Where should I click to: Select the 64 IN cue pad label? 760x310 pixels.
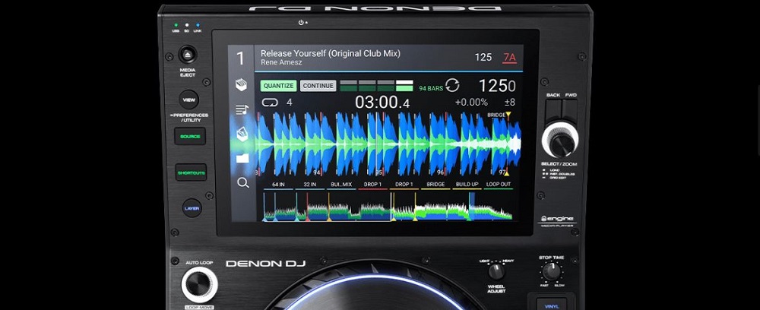278,185
